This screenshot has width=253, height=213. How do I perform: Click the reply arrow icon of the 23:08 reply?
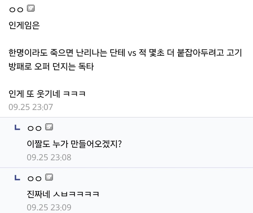pos(17,128)
